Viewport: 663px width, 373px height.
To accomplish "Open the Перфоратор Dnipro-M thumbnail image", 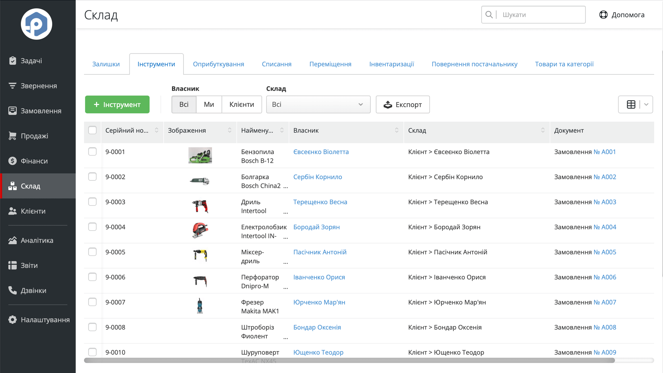I will [200, 281].
